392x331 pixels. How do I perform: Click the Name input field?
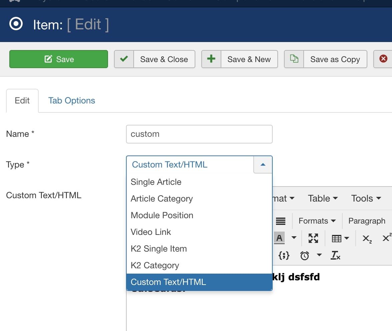tap(199, 134)
